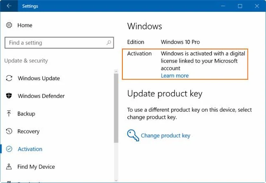Viewport: 266px width, 183px height.
Task: Select the Update product key heading
Action: 165,94
